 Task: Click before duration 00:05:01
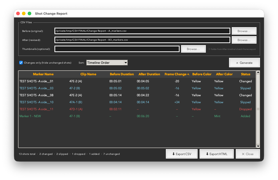[x=115, y=81]
